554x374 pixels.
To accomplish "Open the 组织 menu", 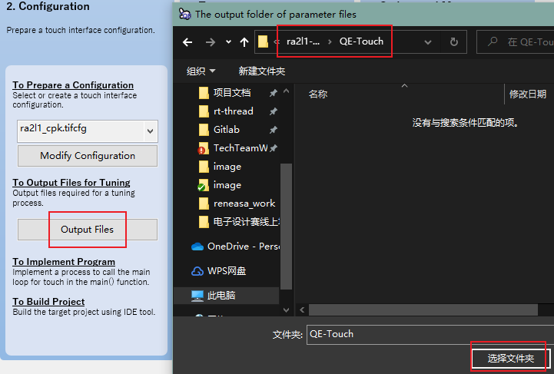I will (x=201, y=71).
